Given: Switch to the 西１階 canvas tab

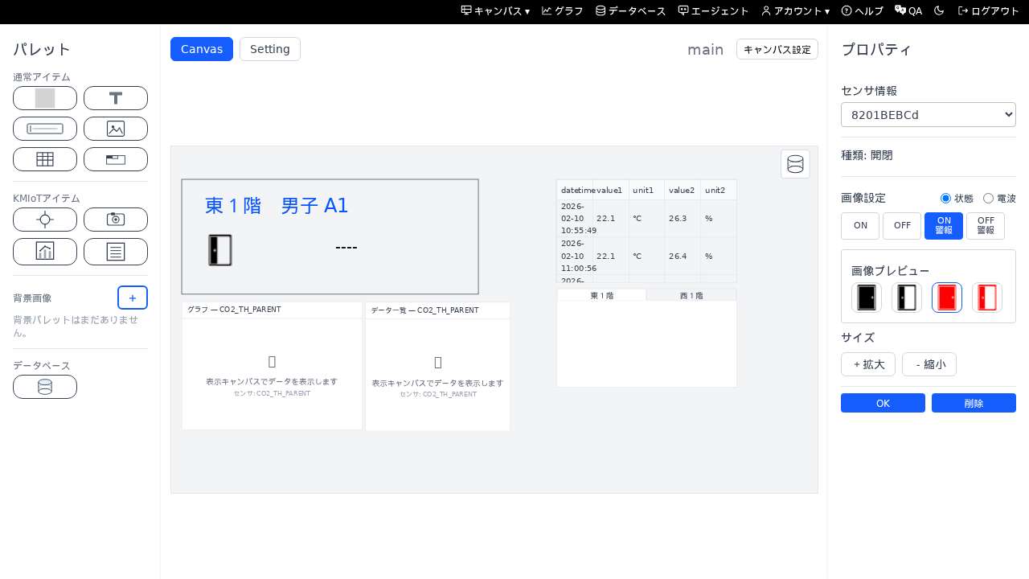Looking at the screenshot, I should pyautogui.click(x=691, y=295).
